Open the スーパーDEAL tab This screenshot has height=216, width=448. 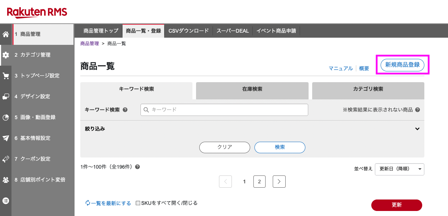coord(233,31)
